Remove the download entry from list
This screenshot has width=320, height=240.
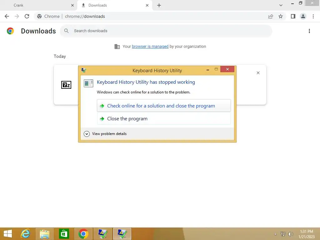(258, 73)
